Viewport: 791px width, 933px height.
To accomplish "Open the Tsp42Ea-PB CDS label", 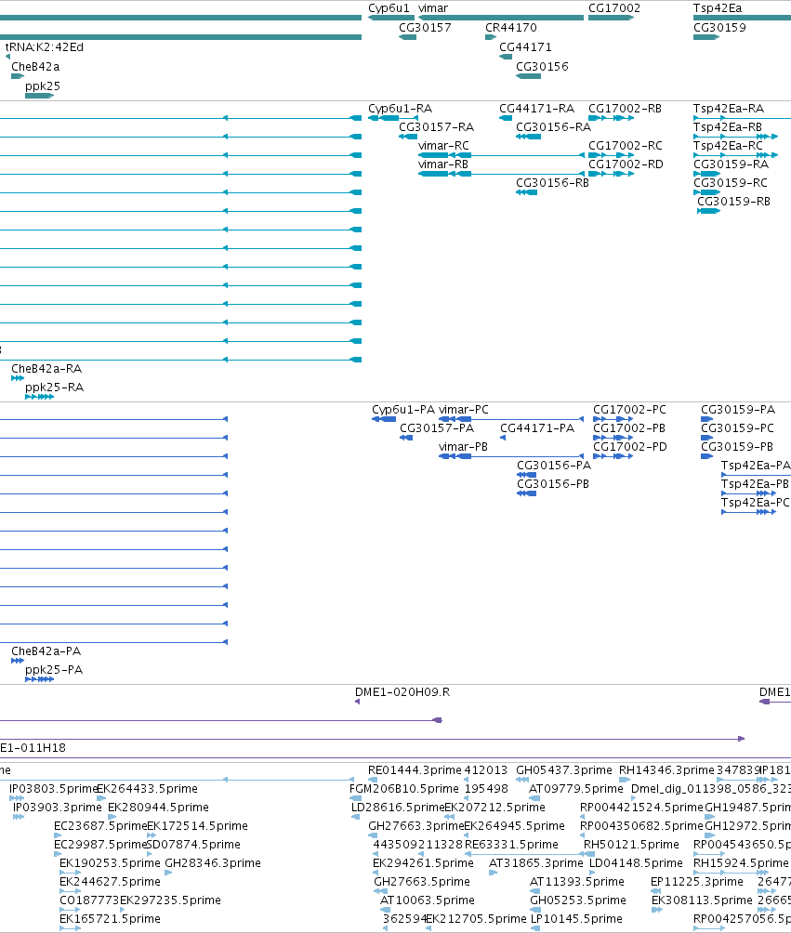I will point(756,484).
